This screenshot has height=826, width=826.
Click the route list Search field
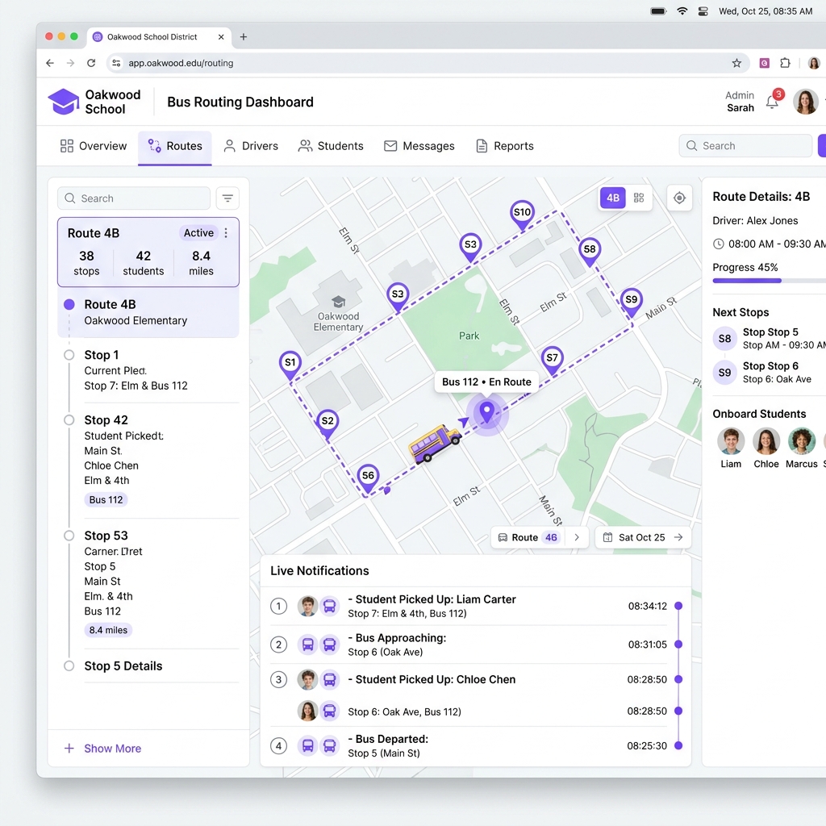pos(134,198)
